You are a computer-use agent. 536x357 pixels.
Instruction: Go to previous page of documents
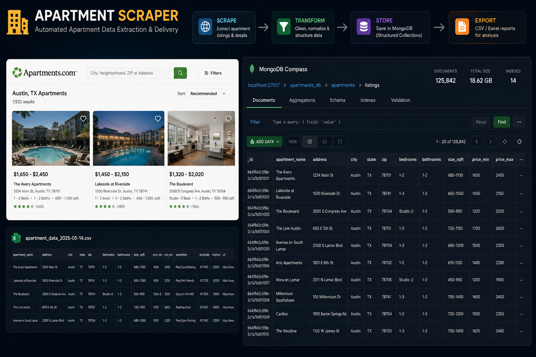coord(477,142)
